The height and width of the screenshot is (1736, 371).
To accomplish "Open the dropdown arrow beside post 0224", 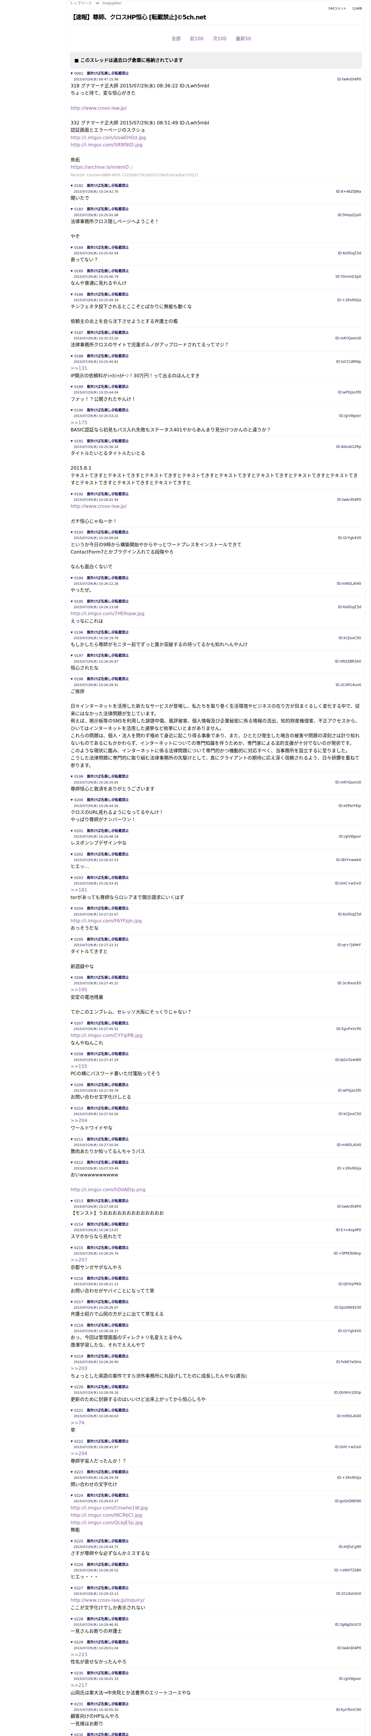I will click(72, 1495).
